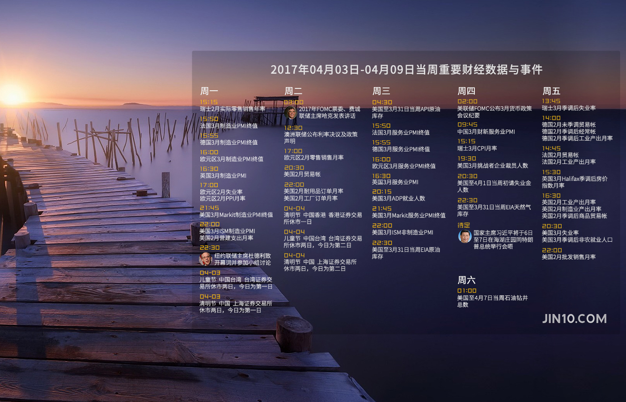Click the weekly financial events title
The height and width of the screenshot is (402, 626).
click(406, 70)
